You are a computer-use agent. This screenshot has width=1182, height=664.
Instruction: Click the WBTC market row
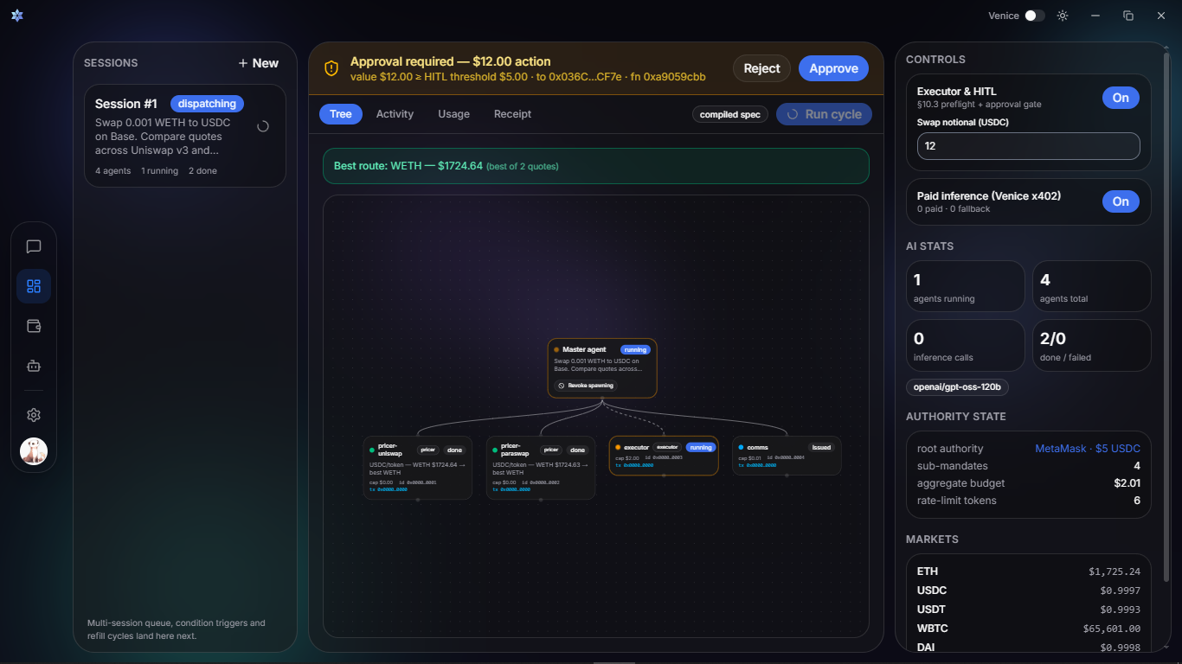[1029, 629]
